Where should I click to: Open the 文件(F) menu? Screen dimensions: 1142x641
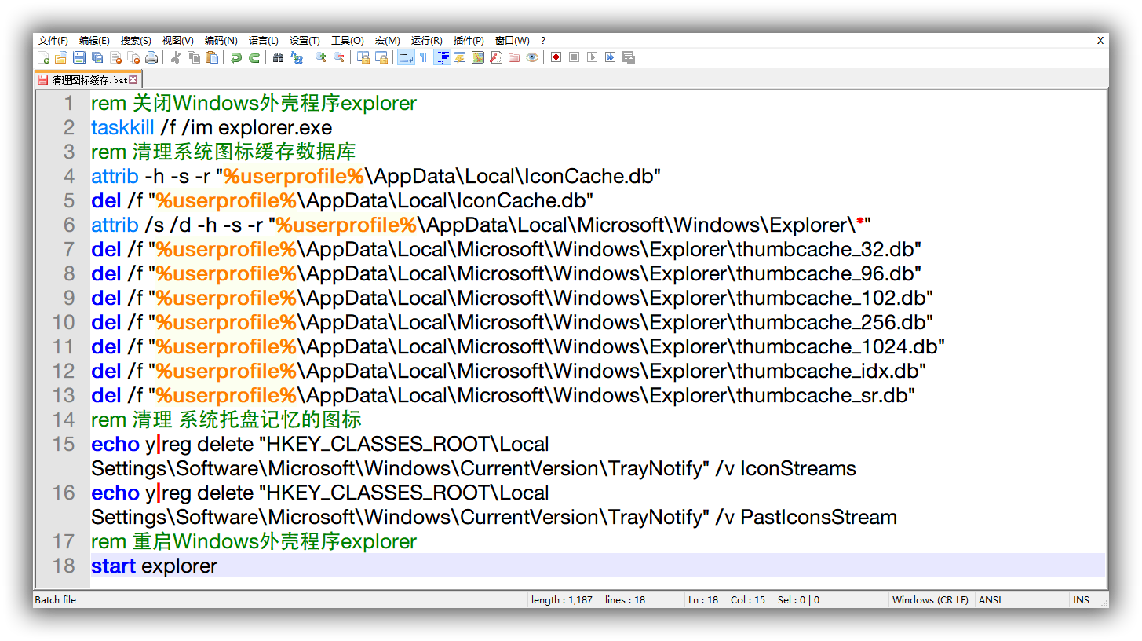53,40
